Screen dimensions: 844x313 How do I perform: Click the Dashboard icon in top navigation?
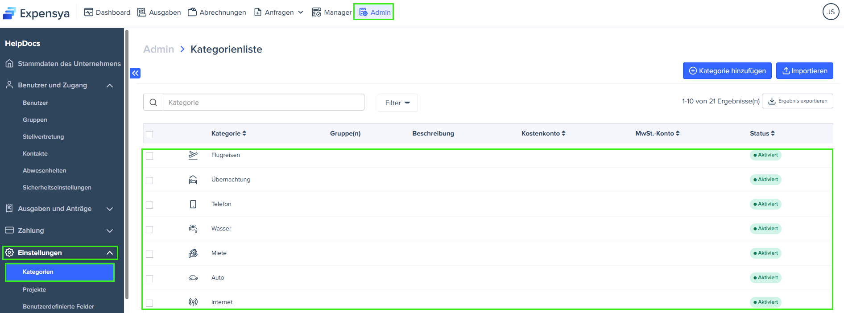pos(89,12)
